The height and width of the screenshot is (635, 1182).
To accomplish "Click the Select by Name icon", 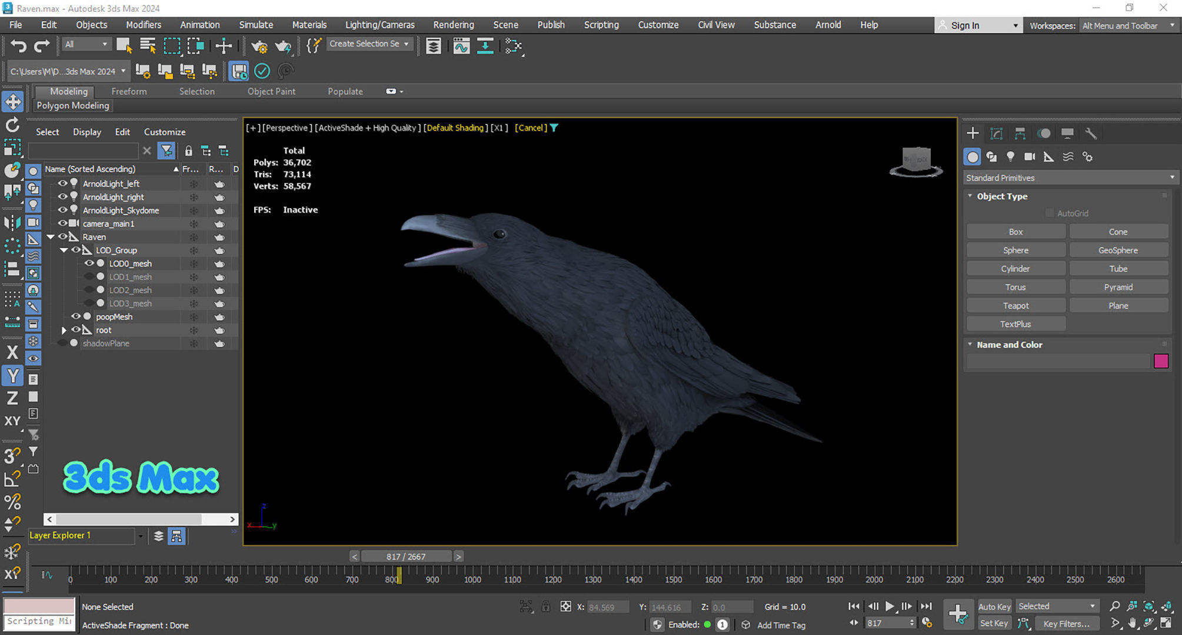I will tap(148, 45).
